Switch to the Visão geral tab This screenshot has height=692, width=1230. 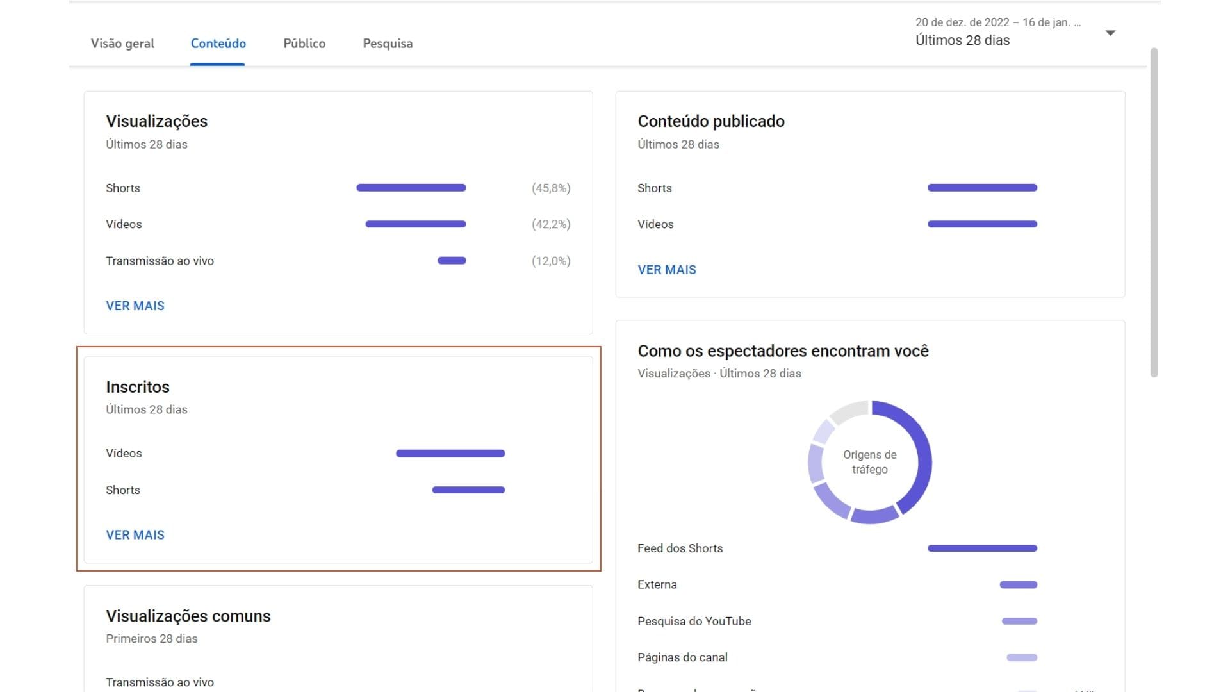point(122,44)
